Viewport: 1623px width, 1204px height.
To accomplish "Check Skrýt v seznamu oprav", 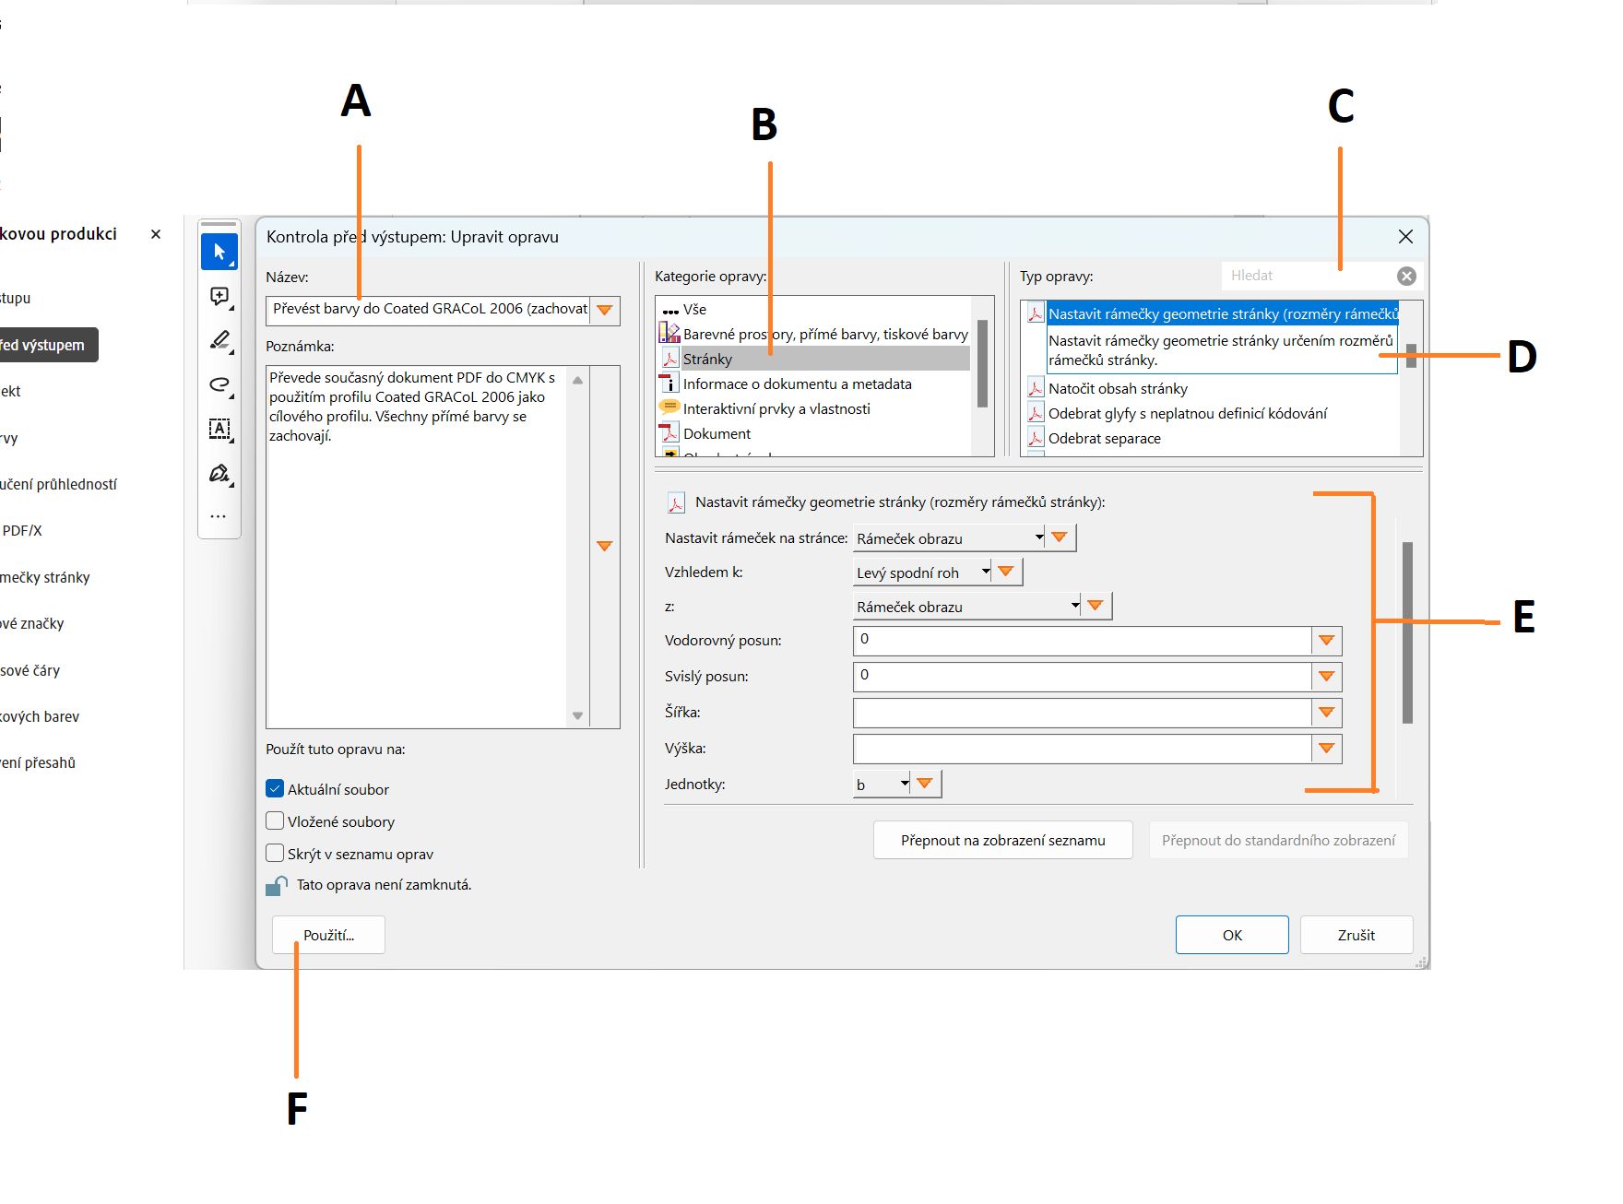I will [x=275, y=854].
